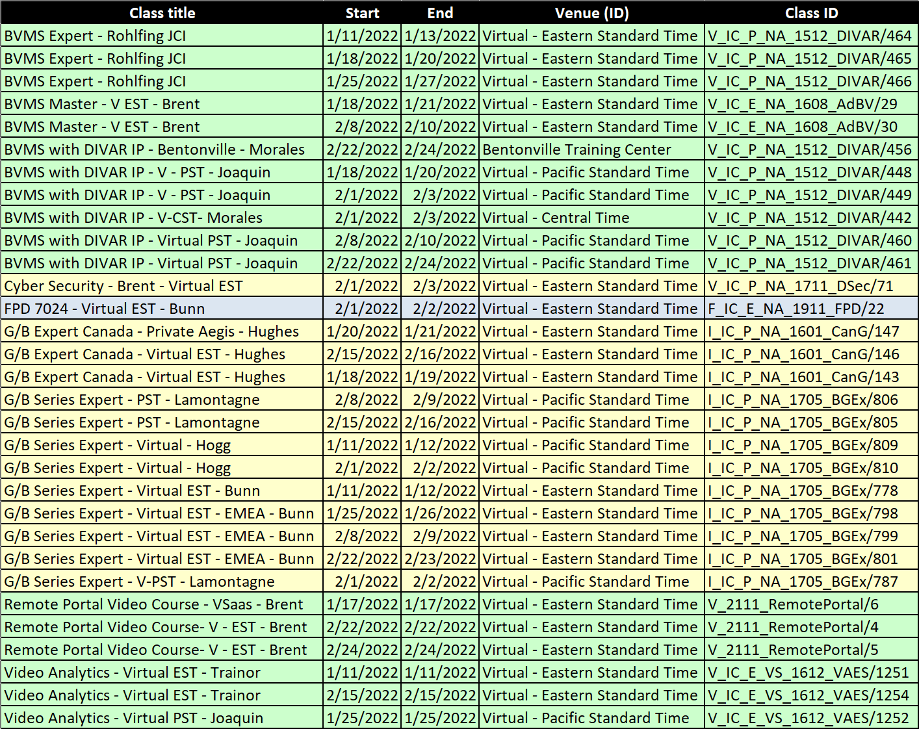Select class ID V_IC_P_NA_1512_DIVAR/461
Viewport: 919px width, 729px height.
tap(811, 263)
